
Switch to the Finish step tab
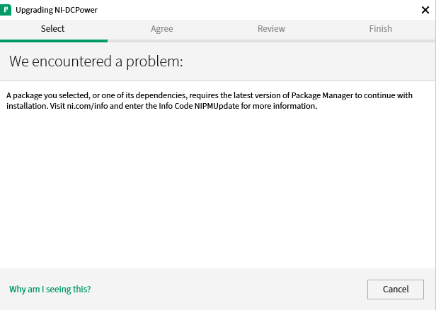pos(380,28)
